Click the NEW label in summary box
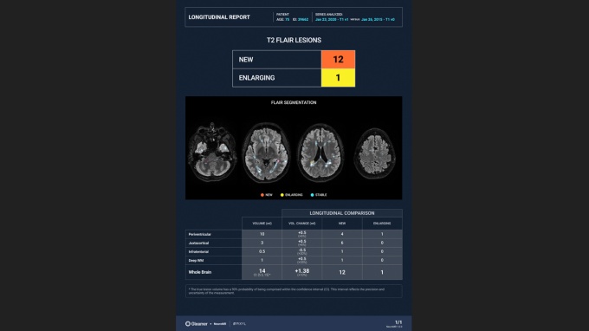This screenshot has height=331, width=589. (x=246, y=60)
